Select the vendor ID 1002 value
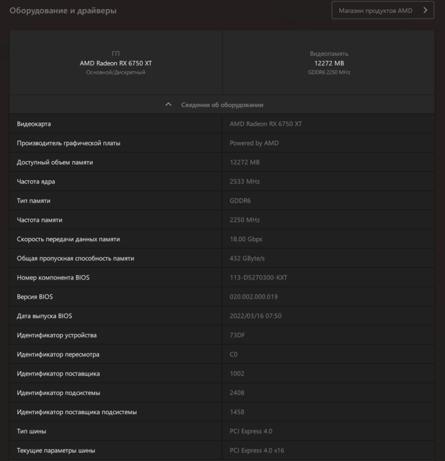The image size is (445, 461). coord(237,374)
